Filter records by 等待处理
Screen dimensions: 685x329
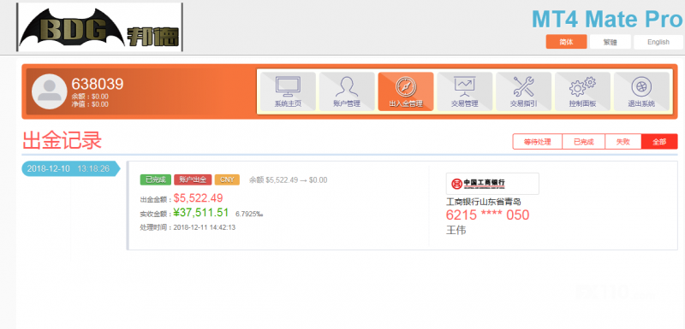538,142
